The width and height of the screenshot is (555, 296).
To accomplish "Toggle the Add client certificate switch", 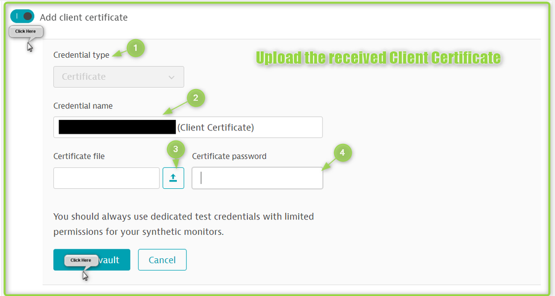I will point(22,17).
